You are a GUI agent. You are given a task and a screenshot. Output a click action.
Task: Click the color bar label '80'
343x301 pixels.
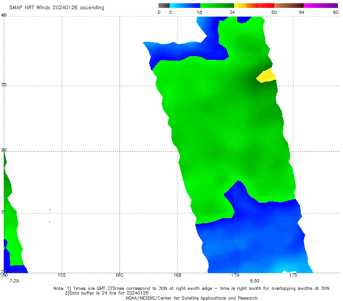point(336,12)
